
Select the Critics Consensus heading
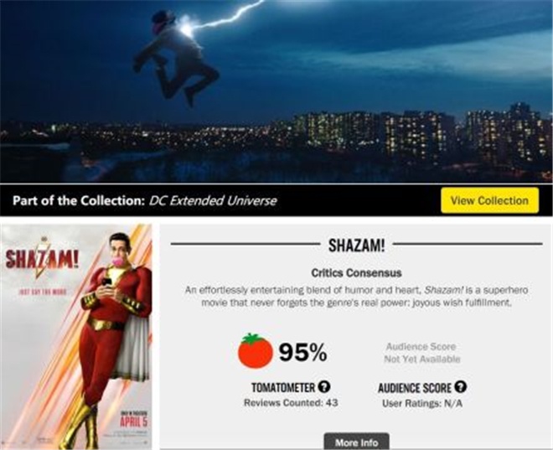(356, 272)
